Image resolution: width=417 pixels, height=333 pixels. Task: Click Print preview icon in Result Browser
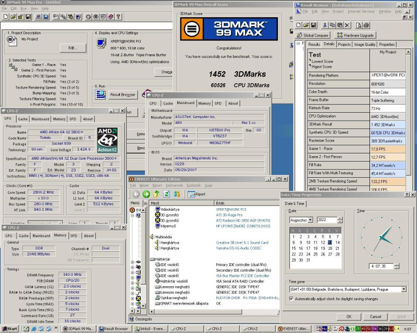(359, 25)
